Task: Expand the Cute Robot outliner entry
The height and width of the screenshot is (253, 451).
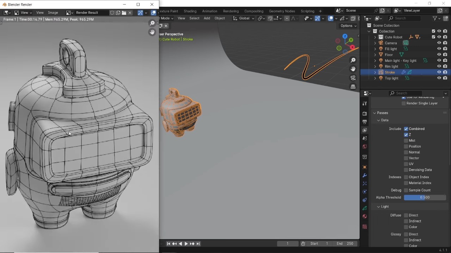Action: [x=375, y=37]
